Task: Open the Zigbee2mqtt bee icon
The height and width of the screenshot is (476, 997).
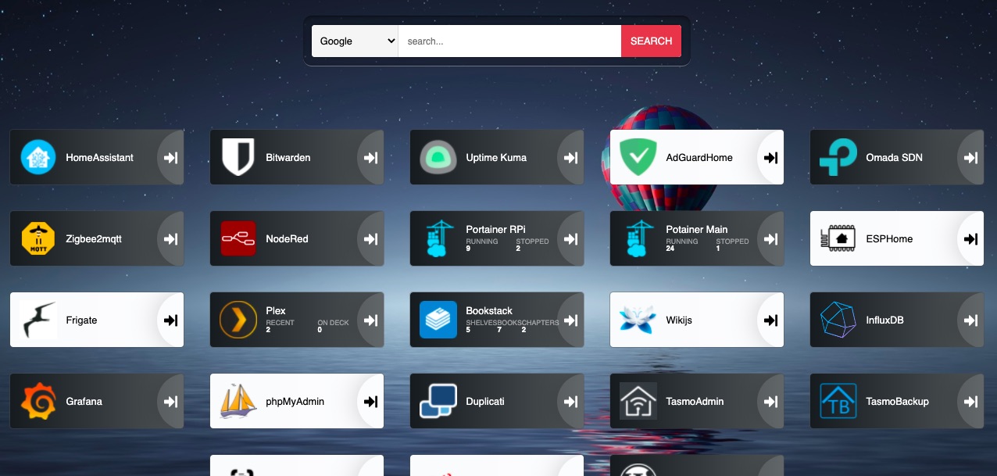Action: [38, 238]
